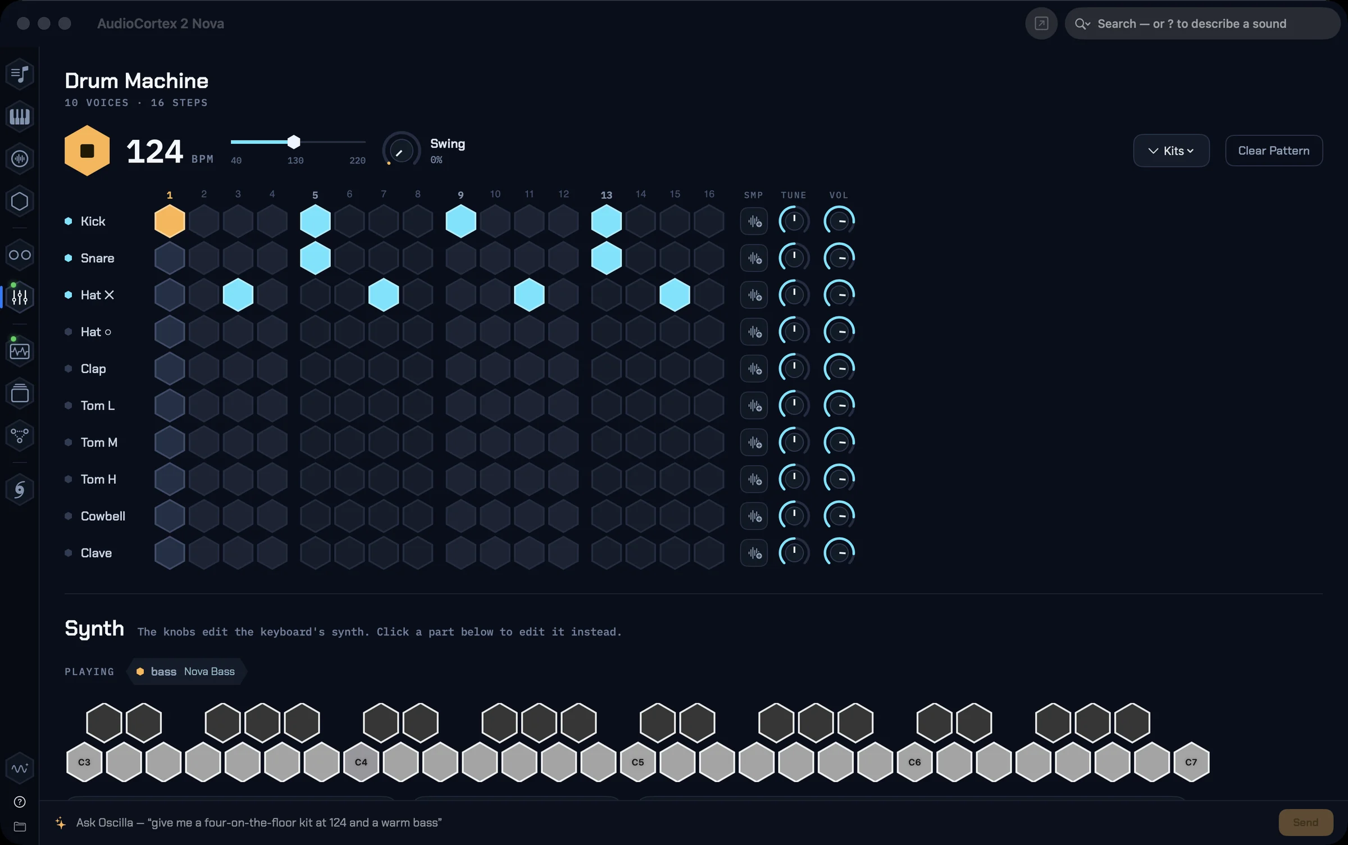Click the BPM tempo slider handle
Image resolution: width=1348 pixels, height=845 pixels.
(294, 142)
